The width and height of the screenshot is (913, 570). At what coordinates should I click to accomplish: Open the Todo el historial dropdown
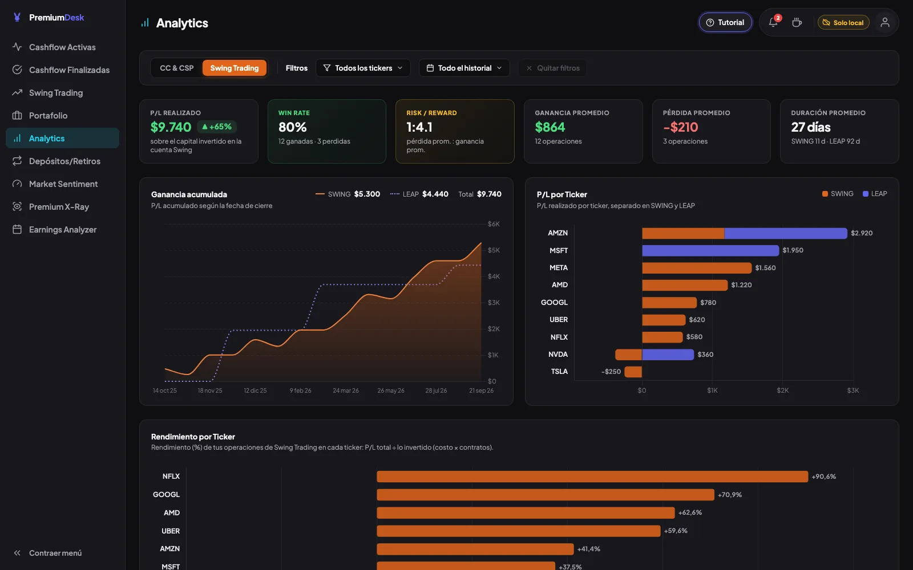[464, 68]
